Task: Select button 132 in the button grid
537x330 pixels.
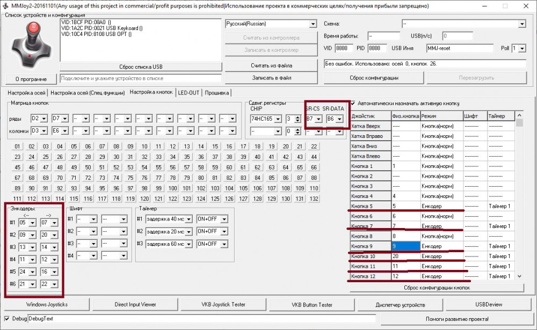Action: 314,199
